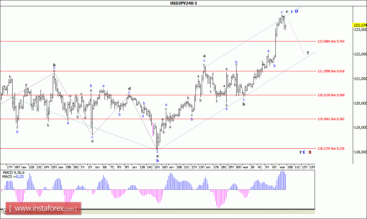367x219 pixels.
Task: Click the bold d wave label
Action: [x=129, y=89]
